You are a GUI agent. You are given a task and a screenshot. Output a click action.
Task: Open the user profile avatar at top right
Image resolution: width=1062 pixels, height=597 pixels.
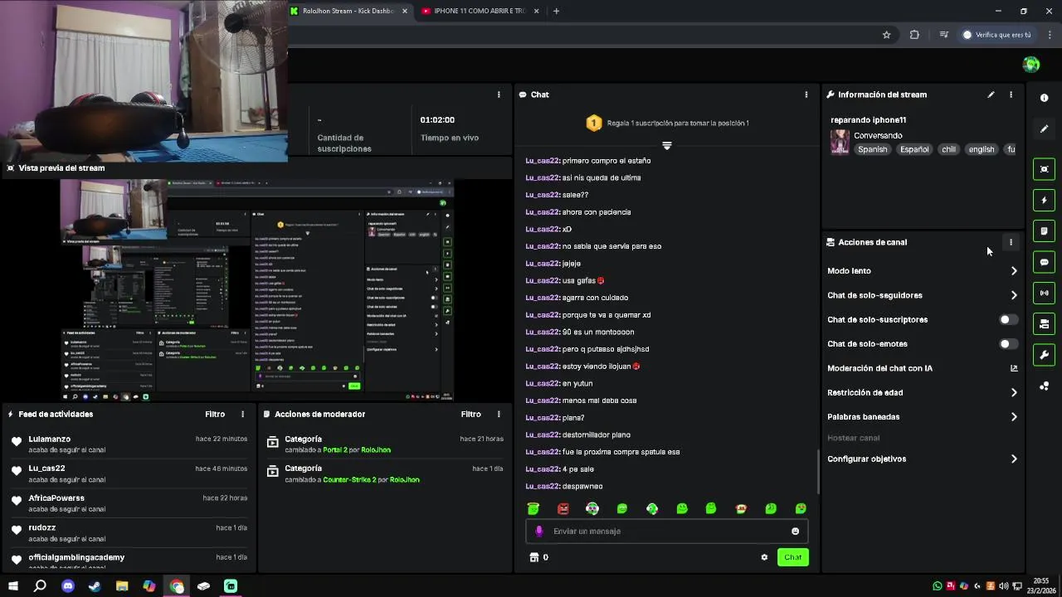(x=1031, y=65)
